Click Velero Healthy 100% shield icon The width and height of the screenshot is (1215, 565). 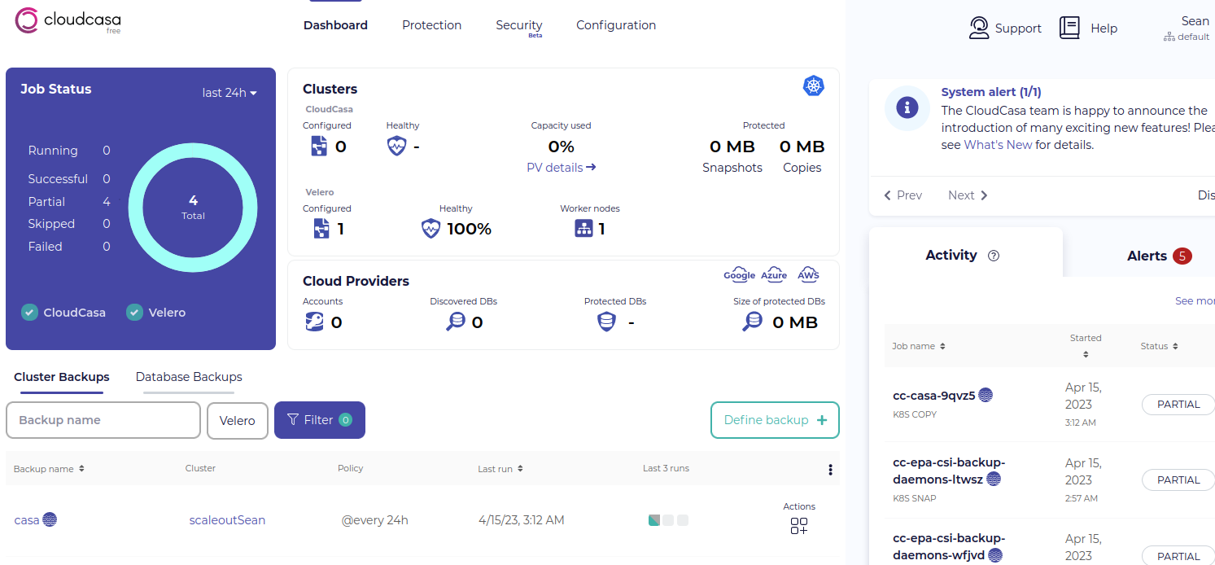point(430,229)
